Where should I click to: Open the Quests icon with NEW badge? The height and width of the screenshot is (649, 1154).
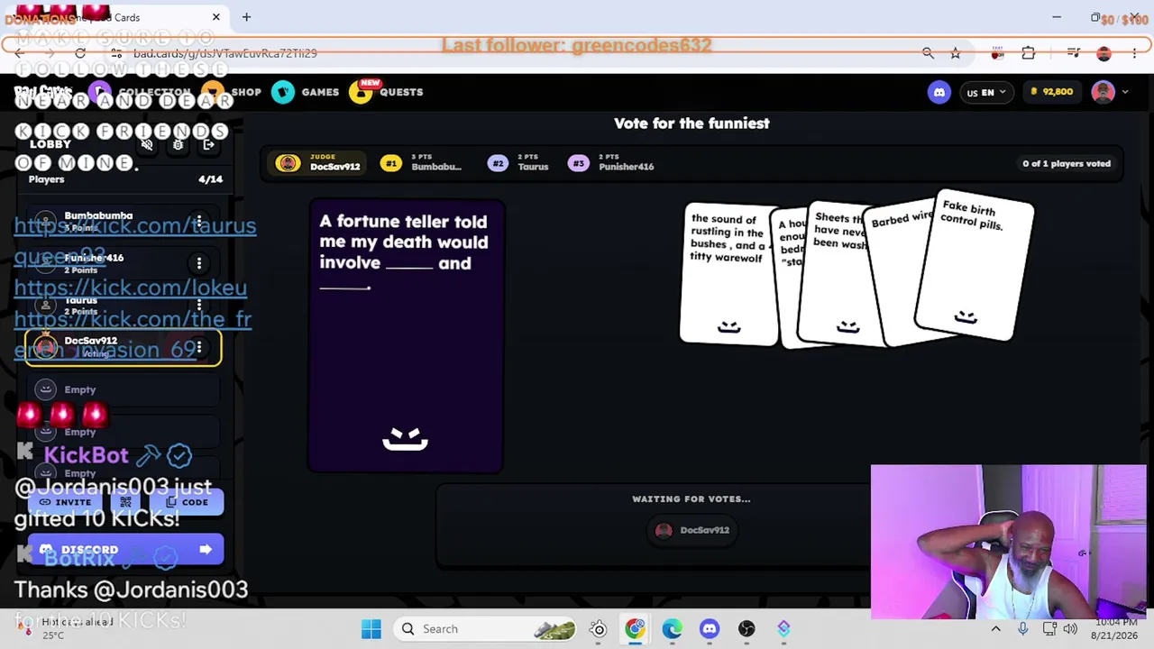(362, 92)
